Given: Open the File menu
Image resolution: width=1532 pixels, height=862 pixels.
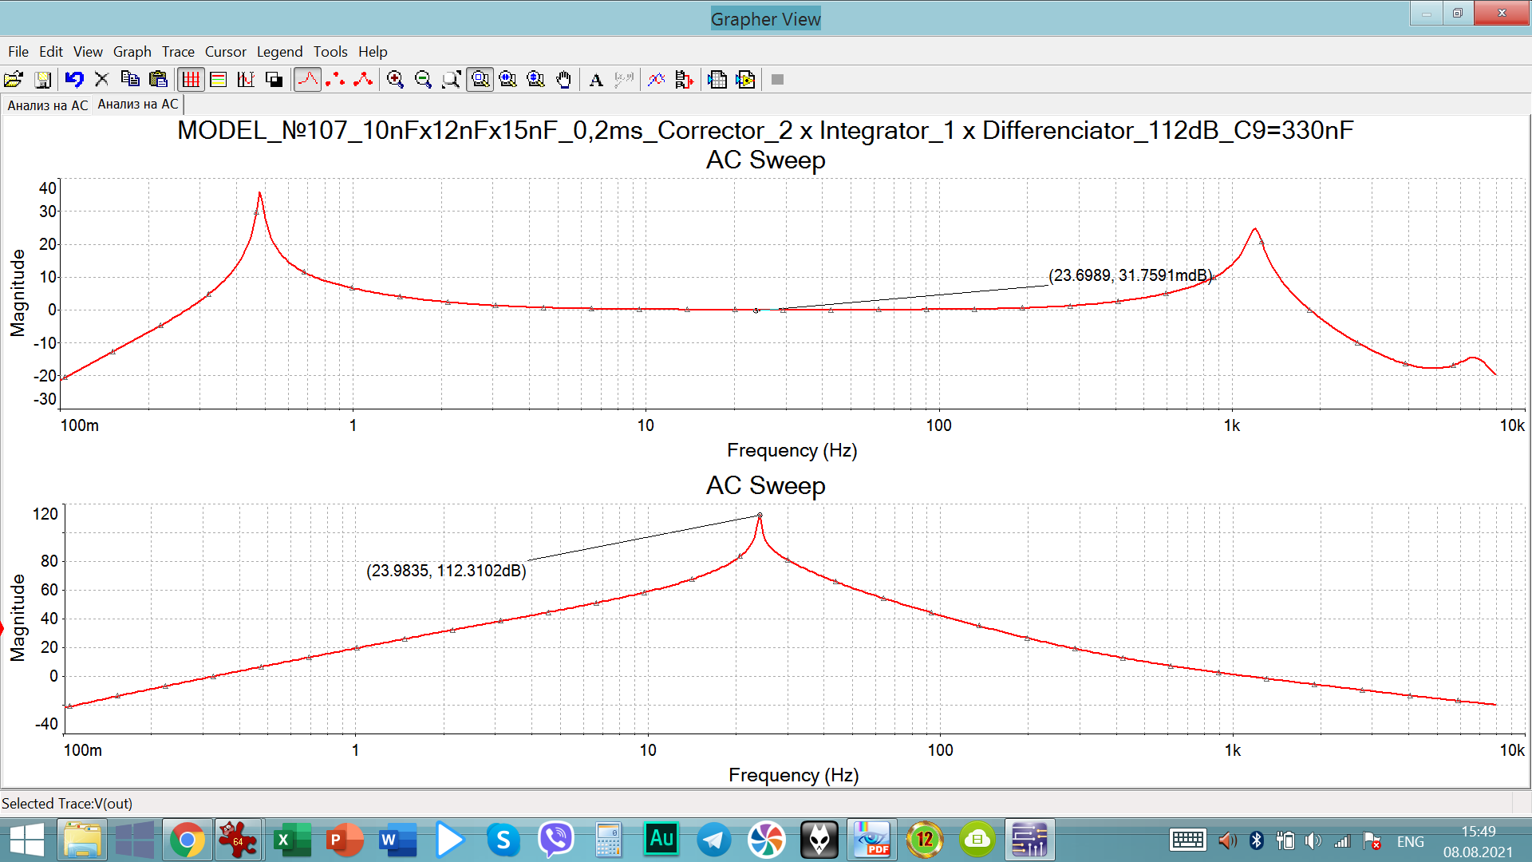Looking at the screenshot, I should 18,51.
